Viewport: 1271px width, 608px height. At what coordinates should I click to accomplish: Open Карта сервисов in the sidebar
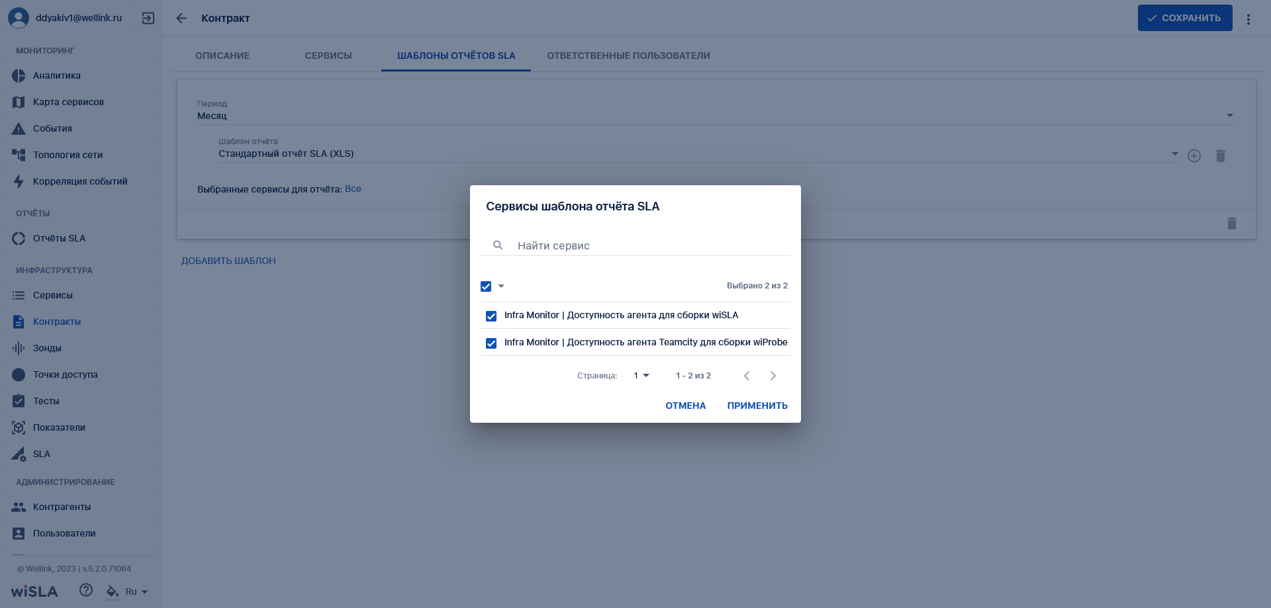click(x=81, y=102)
